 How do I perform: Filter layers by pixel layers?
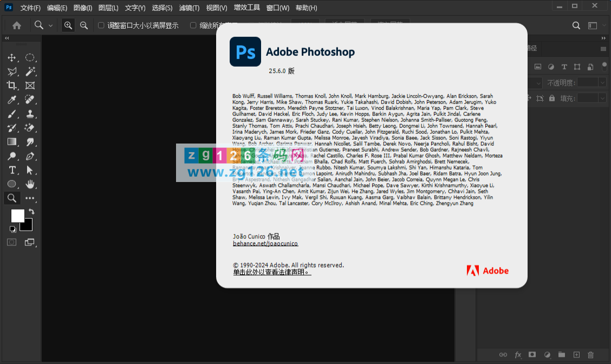(538, 67)
